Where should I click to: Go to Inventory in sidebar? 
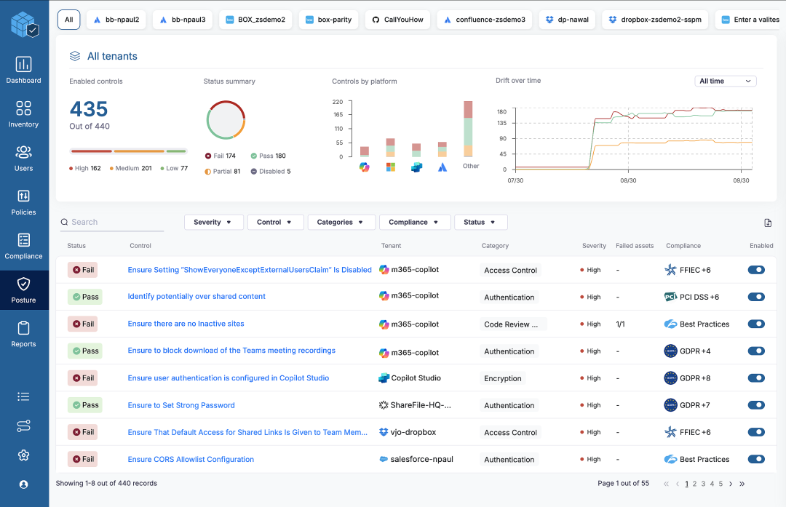23,114
